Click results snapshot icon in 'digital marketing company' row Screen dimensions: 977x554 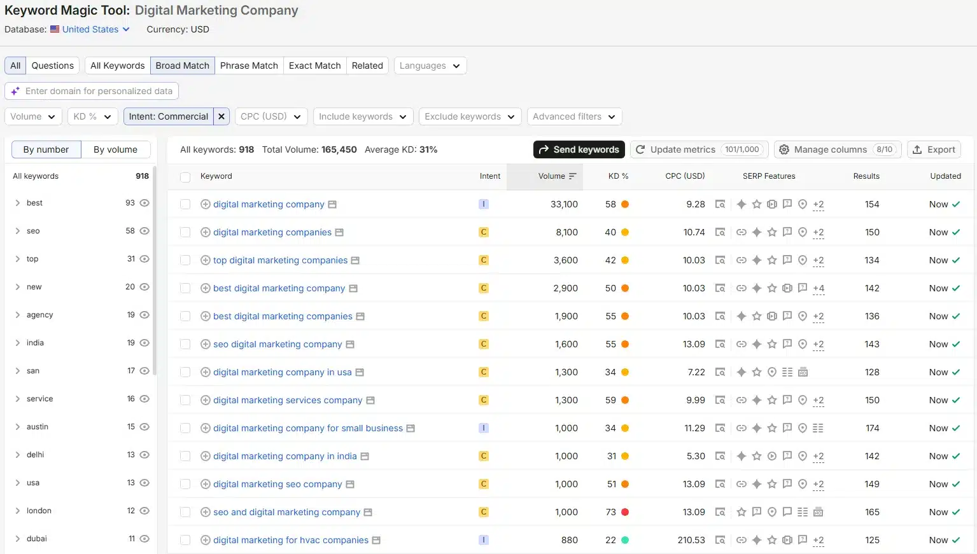pos(720,204)
